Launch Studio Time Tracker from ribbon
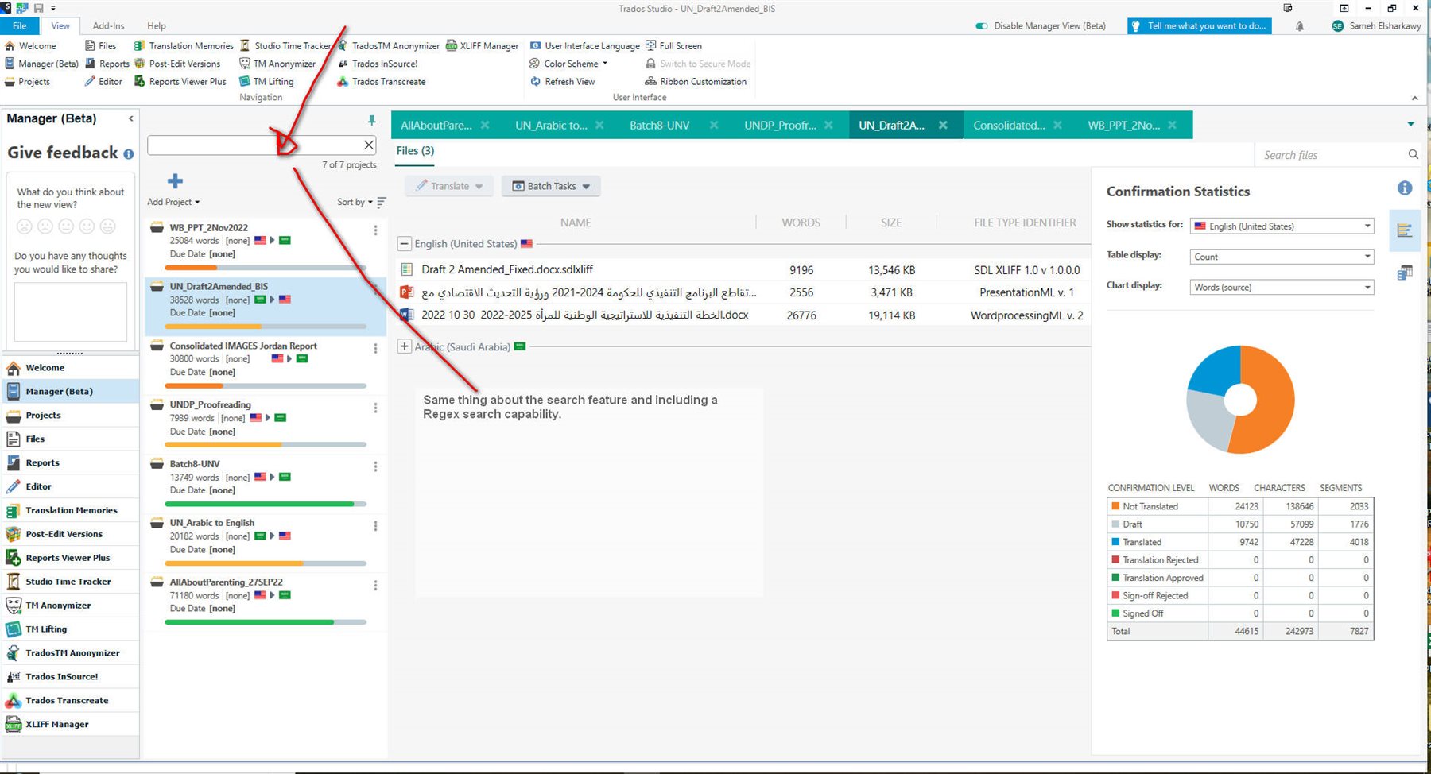 coord(285,46)
